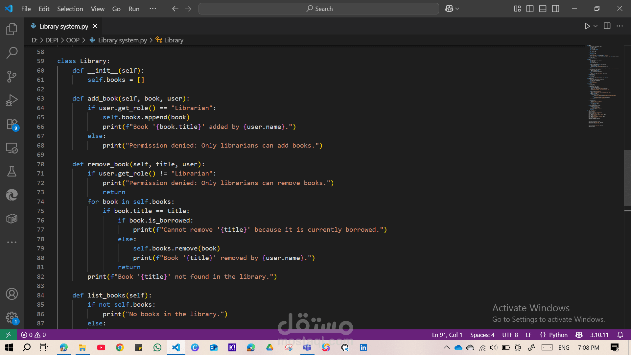Viewport: 631px width, 355px height.
Task: Click the command center Search box
Action: click(318, 9)
